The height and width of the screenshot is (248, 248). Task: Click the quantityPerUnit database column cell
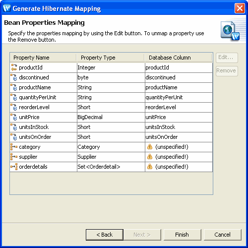[179, 97]
